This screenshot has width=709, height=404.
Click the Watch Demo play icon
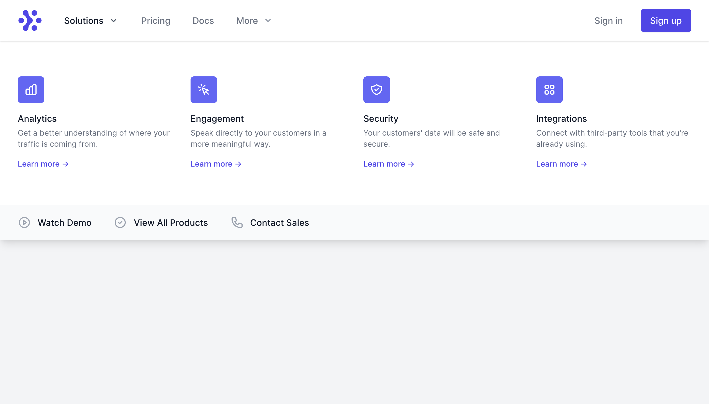point(24,222)
